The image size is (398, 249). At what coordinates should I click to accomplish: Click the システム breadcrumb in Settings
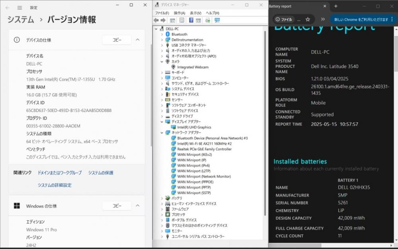(21, 20)
